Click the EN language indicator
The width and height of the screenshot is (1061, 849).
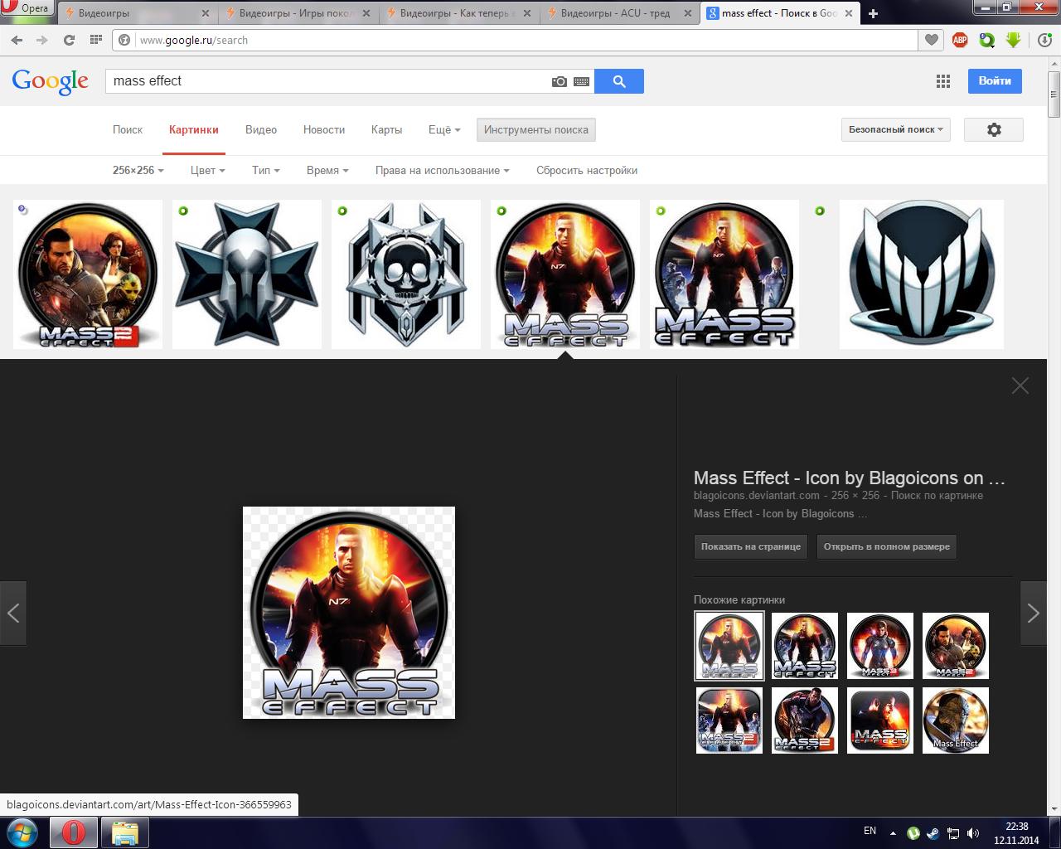click(x=870, y=831)
